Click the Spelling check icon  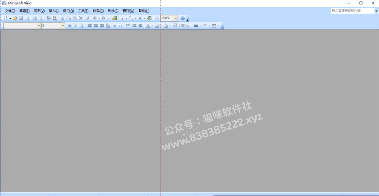48,18
